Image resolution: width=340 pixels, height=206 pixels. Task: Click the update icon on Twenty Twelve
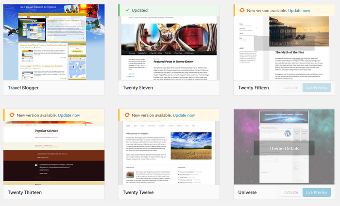pos(127,115)
